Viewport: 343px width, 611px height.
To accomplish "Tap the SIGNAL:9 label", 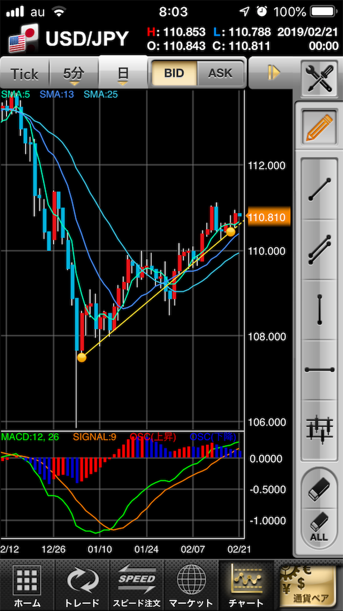I will click(93, 437).
